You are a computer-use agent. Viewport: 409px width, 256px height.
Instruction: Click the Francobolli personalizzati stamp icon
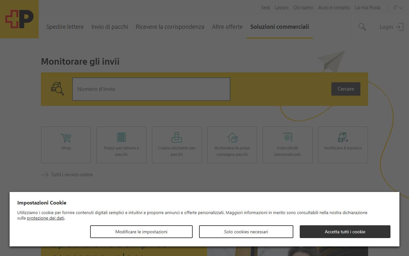click(288, 137)
